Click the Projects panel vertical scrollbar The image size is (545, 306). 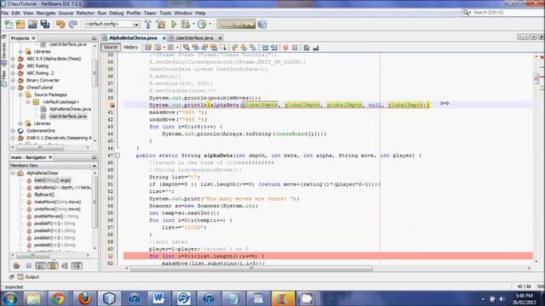coord(95,73)
